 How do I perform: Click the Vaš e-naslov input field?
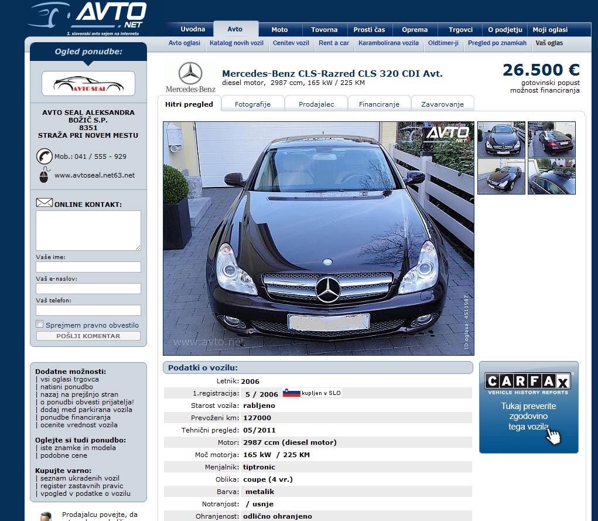tap(88, 288)
